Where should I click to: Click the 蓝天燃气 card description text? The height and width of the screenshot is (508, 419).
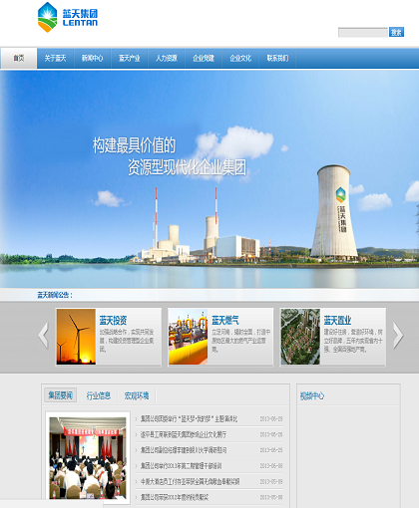[x=241, y=341]
